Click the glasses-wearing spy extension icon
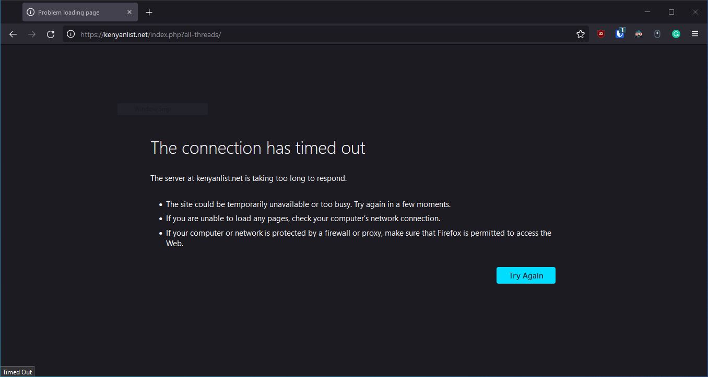The image size is (708, 377). [x=639, y=34]
